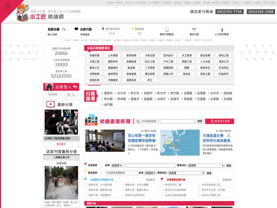277x208 pixels.
Task: Select 台北市 in area search
Action: [122, 93]
